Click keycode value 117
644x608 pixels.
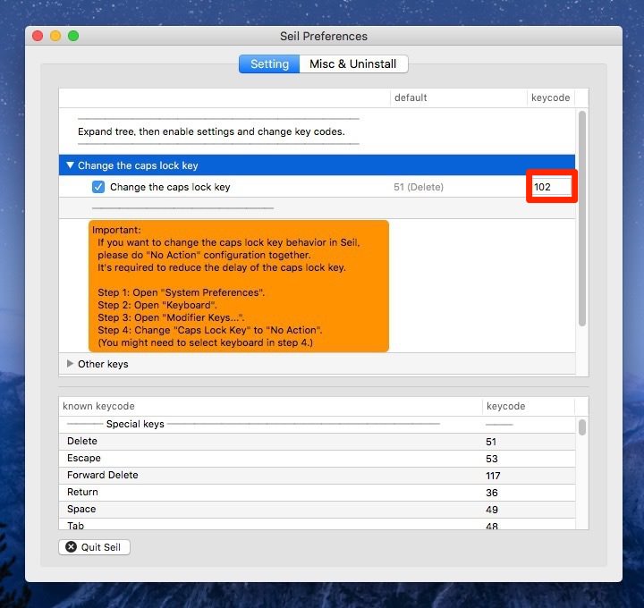click(x=493, y=476)
